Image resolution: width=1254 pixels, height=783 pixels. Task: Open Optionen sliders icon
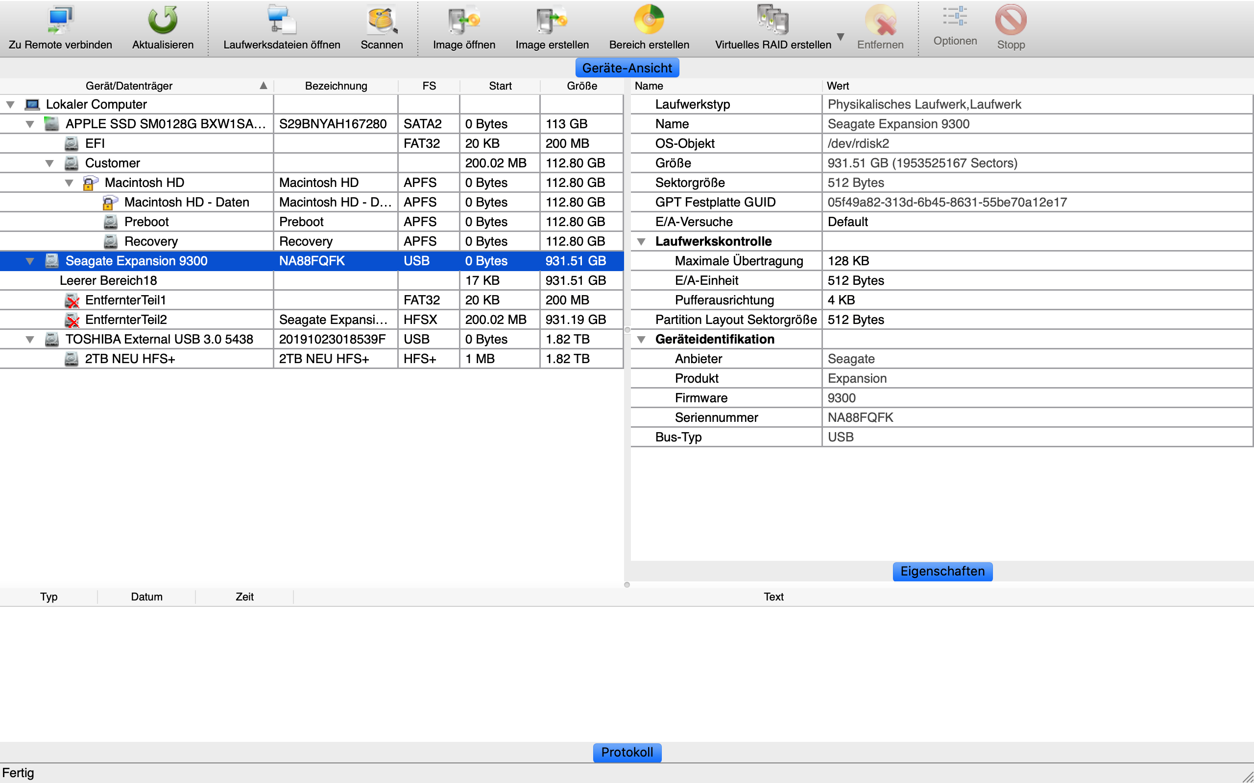(x=955, y=17)
